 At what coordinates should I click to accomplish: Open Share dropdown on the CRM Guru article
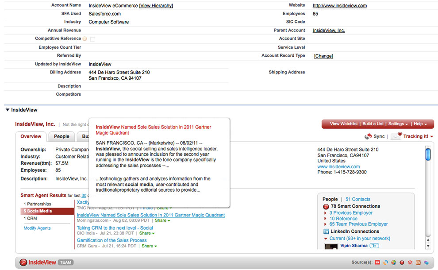tap(149, 246)
